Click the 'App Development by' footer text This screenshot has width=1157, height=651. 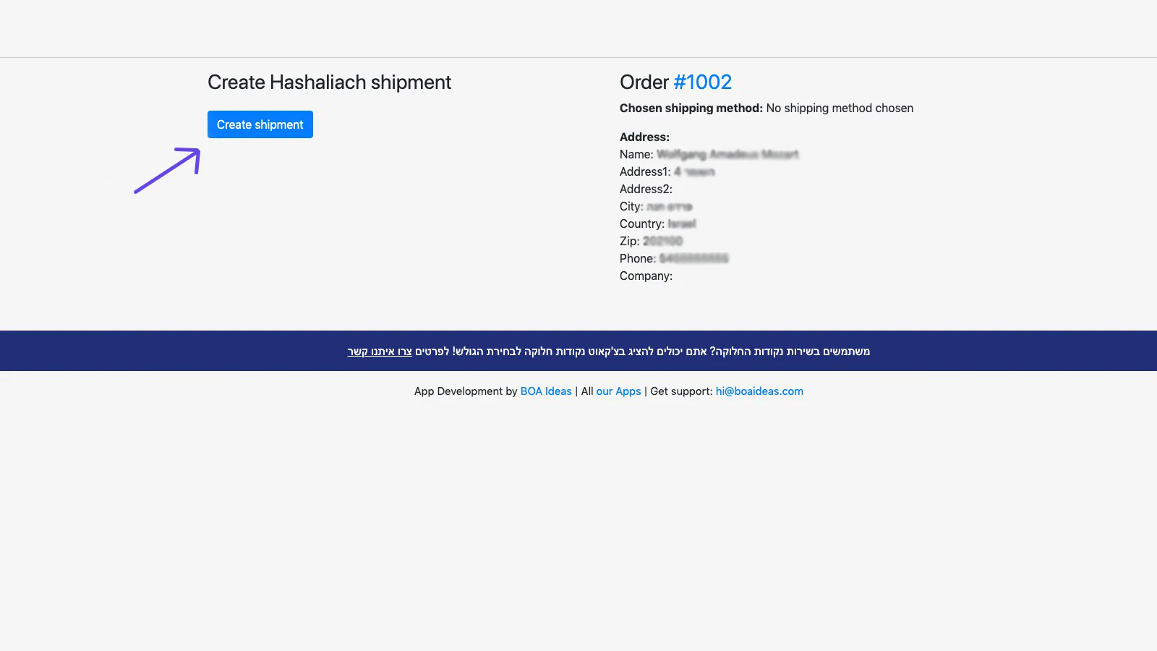[465, 391]
